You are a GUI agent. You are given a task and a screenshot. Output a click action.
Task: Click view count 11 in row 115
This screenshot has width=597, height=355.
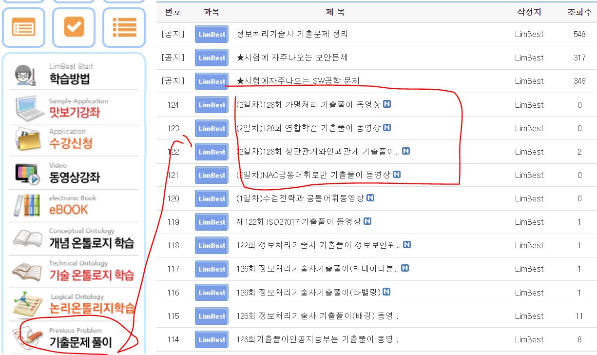coord(579,316)
